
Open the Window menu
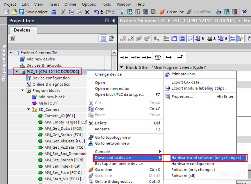pyautogui.click(x=124, y=4)
